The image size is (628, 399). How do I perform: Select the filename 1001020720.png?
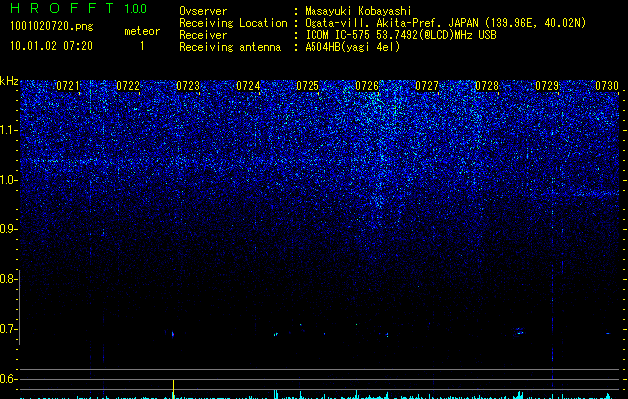(52, 26)
